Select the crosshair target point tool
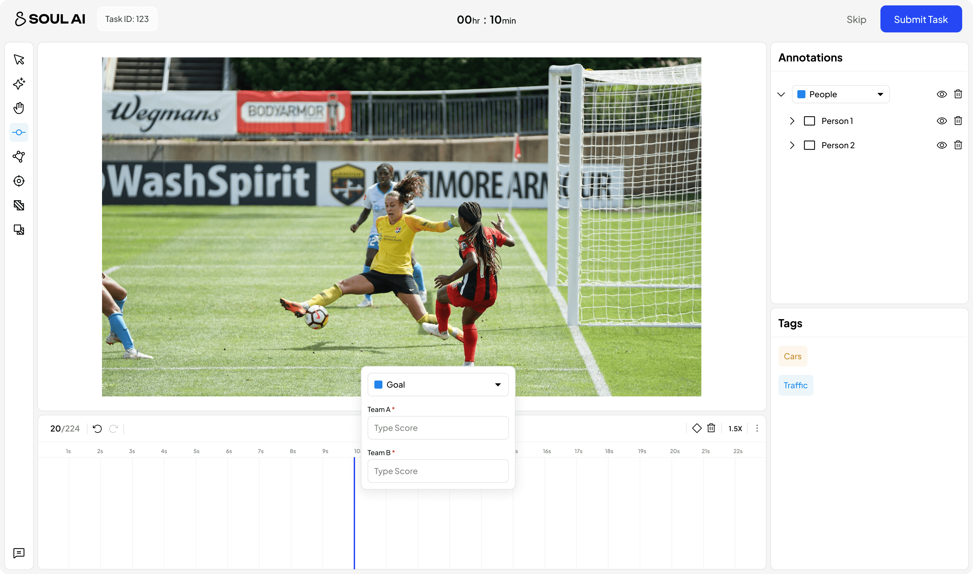 (x=19, y=181)
